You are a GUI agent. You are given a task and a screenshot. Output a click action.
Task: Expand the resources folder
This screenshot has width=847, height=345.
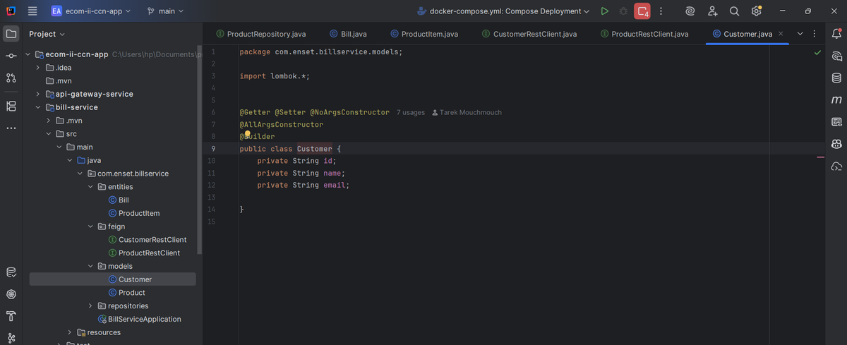click(x=70, y=332)
